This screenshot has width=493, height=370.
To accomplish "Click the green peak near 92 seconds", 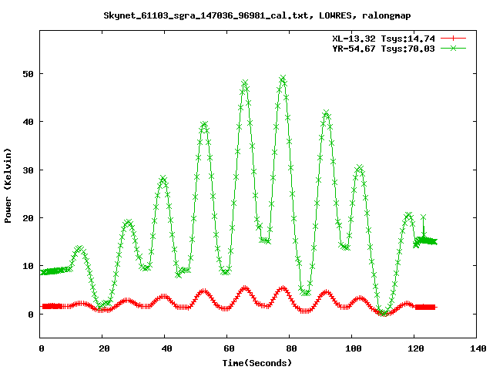I will pos(327,113).
